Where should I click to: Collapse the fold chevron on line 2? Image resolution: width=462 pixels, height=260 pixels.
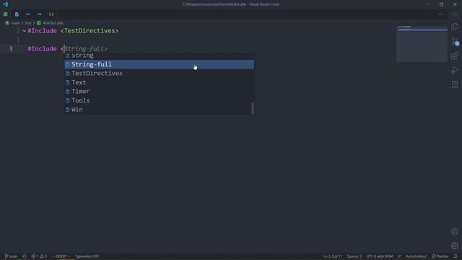pyautogui.click(x=25, y=31)
